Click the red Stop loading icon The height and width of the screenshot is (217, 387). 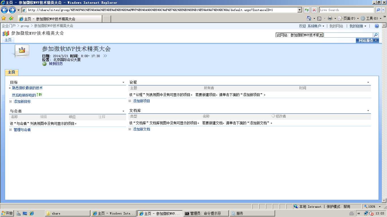[x=314, y=10]
